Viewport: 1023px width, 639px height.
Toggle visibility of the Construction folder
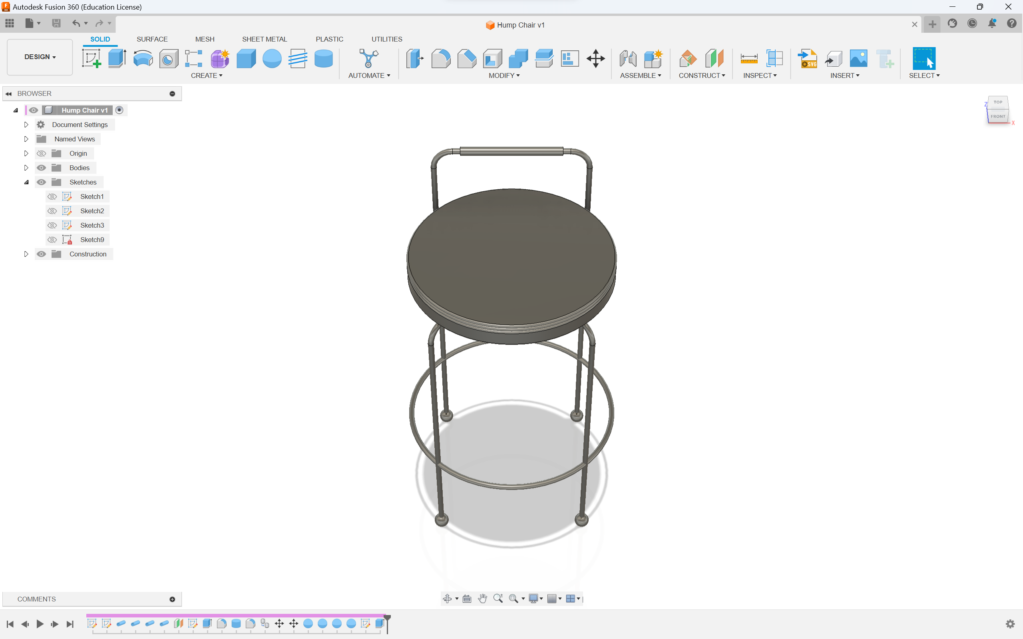pyautogui.click(x=41, y=254)
